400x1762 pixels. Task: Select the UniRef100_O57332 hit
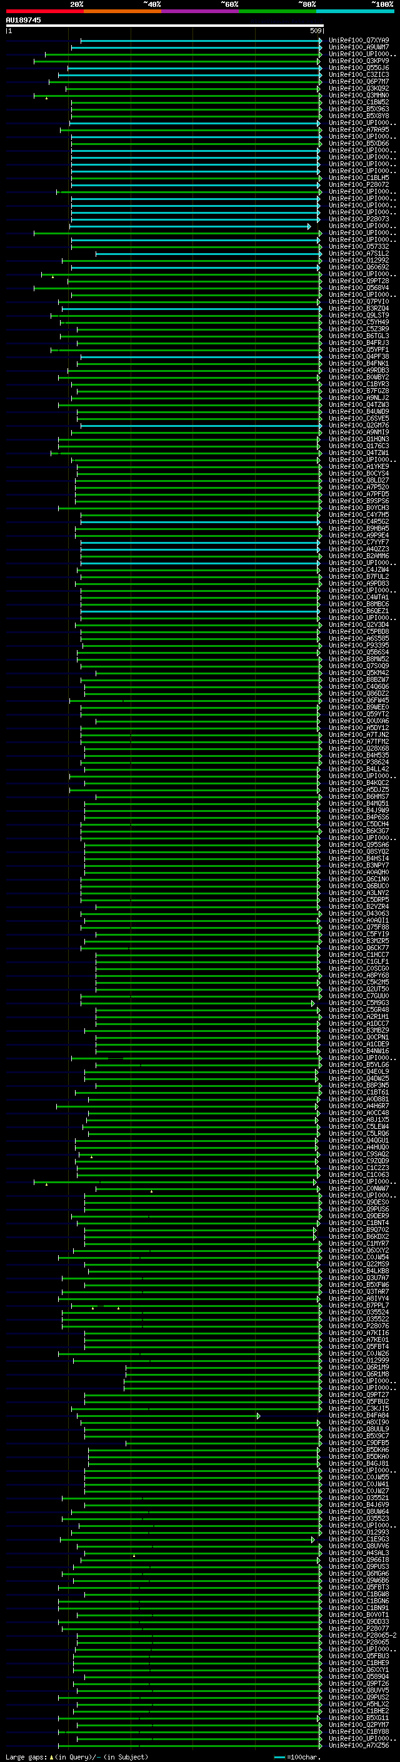click(x=359, y=246)
